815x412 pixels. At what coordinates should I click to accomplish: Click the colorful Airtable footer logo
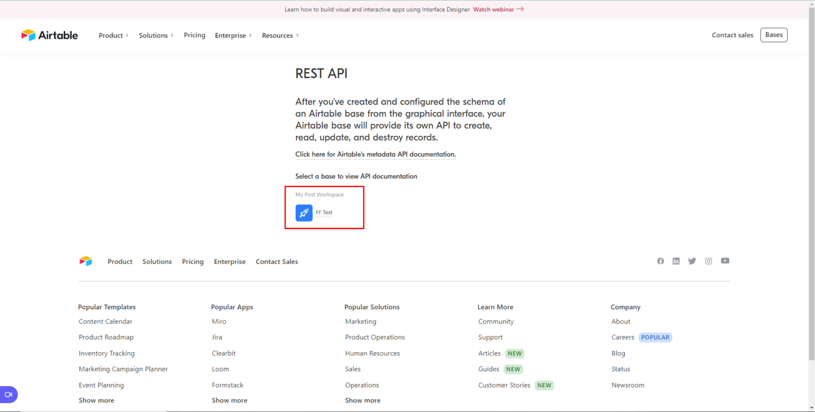tap(85, 261)
